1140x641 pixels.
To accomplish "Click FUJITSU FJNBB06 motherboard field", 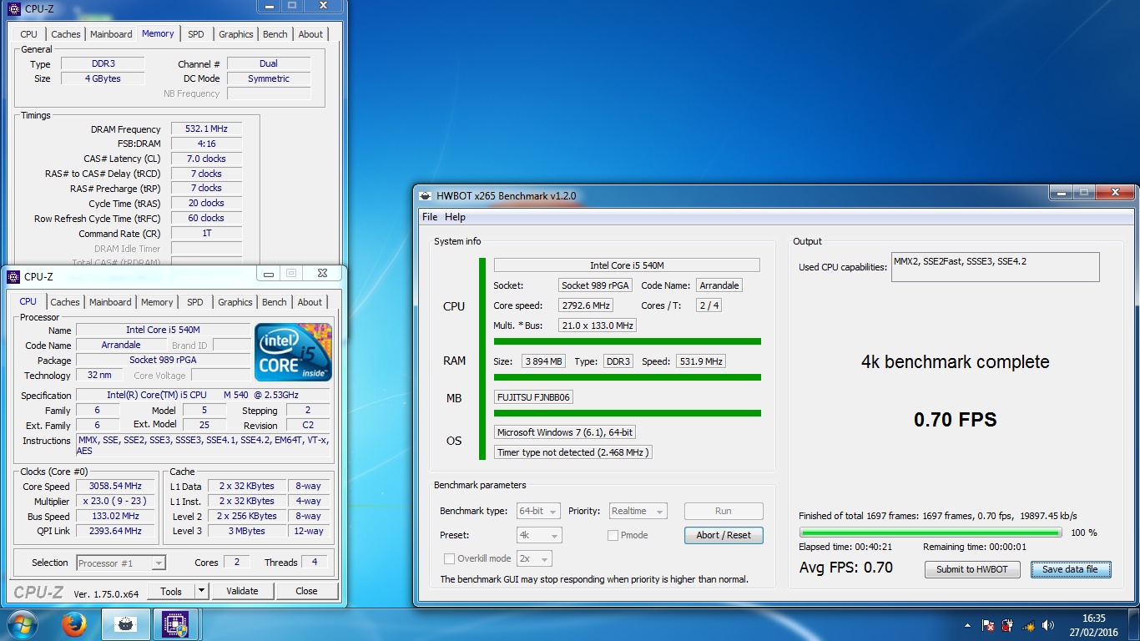I will 534,397.
